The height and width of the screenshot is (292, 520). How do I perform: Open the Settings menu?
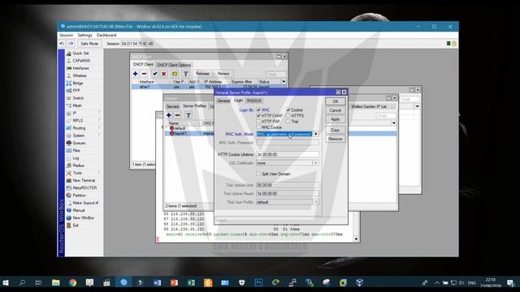pos(84,35)
